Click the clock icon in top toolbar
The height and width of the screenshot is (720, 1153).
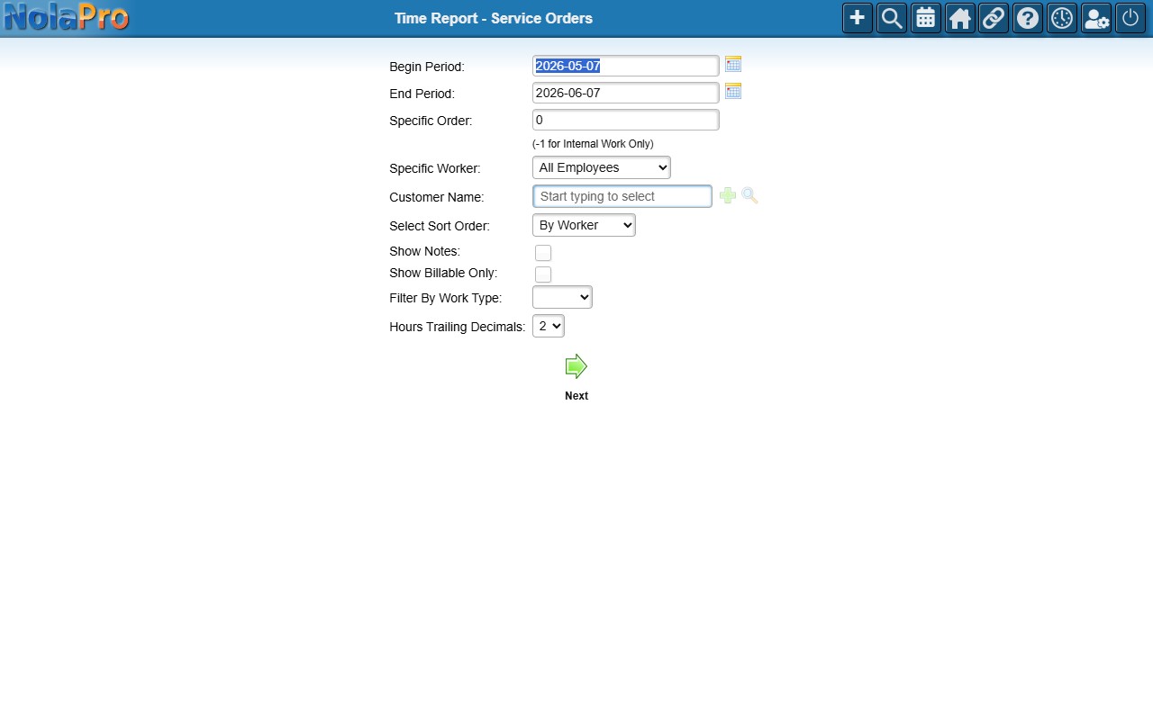click(1062, 18)
